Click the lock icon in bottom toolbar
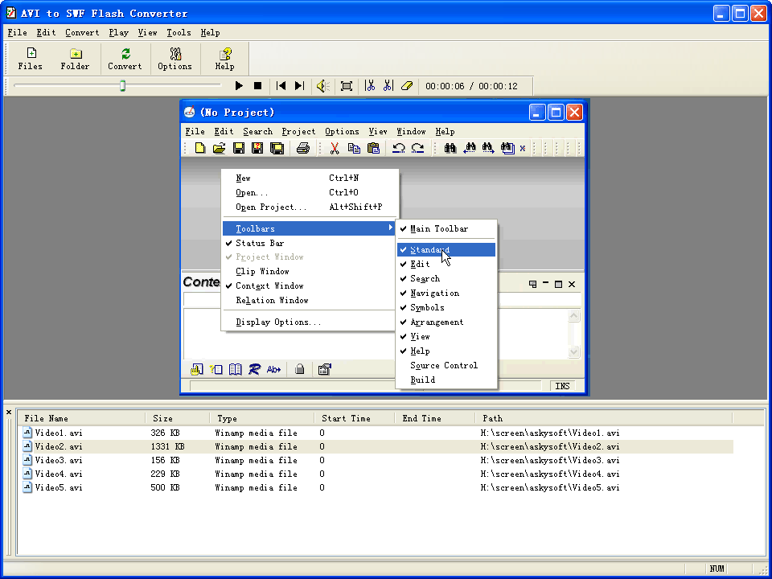The height and width of the screenshot is (579, 772). point(299,369)
